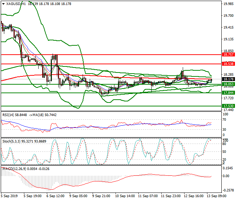Click the 11 Sep 23:00 time label
Screen dimensions: 236x200
(x=171, y=196)
